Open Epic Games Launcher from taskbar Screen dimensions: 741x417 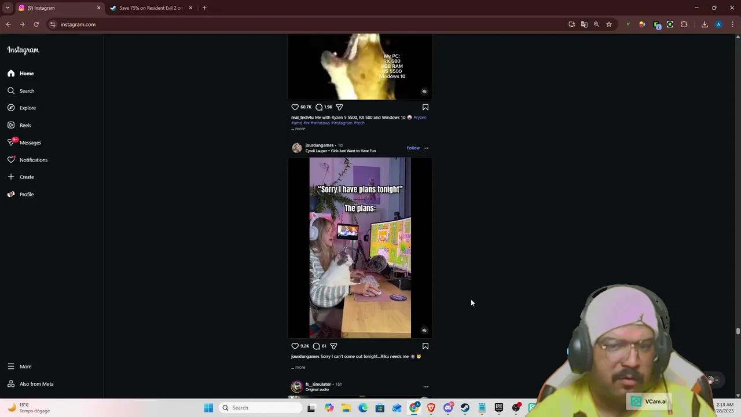coord(498,408)
